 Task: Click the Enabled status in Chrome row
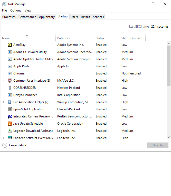point(101,73)
